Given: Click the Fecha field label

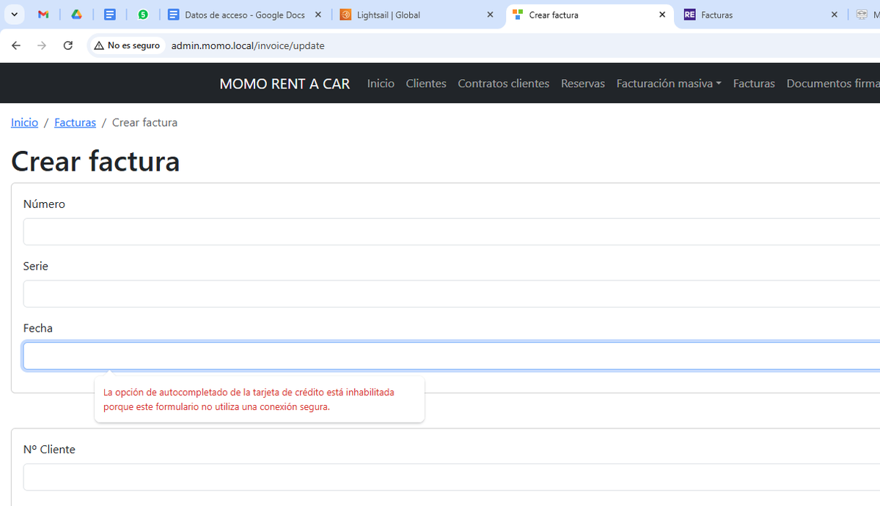Looking at the screenshot, I should [x=38, y=328].
